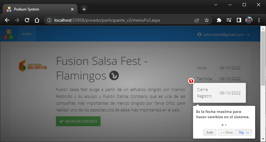266x142 pixels.
Task: Minimize the browser window
Action: pyautogui.click(x=230, y=5)
